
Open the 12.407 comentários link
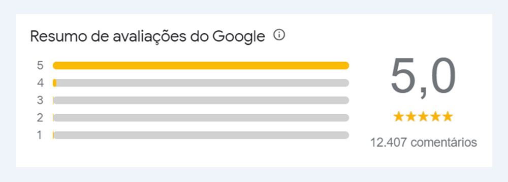point(424,142)
